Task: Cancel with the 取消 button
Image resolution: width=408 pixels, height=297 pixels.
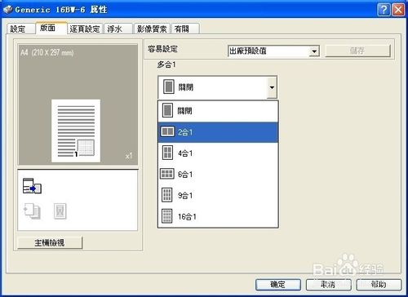Action: tap(329, 285)
